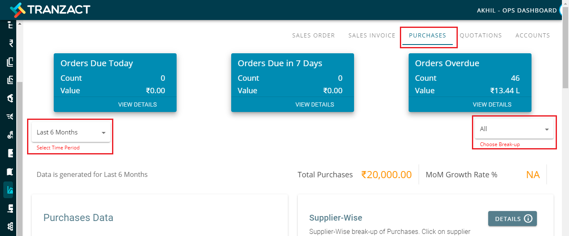569x236 pixels.
Task: Open the All break-up dropdown
Action: click(514, 129)
